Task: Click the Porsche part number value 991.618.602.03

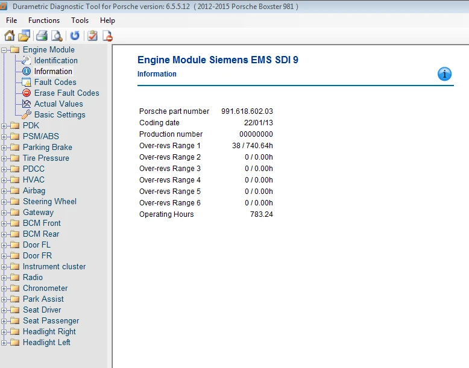Action: click(247, 111)
